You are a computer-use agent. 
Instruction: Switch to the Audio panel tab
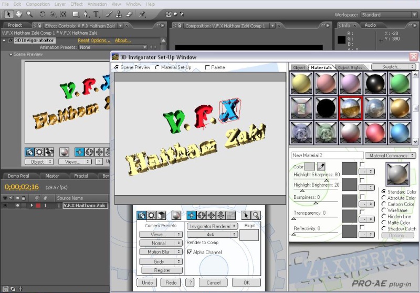click(370, 25)
